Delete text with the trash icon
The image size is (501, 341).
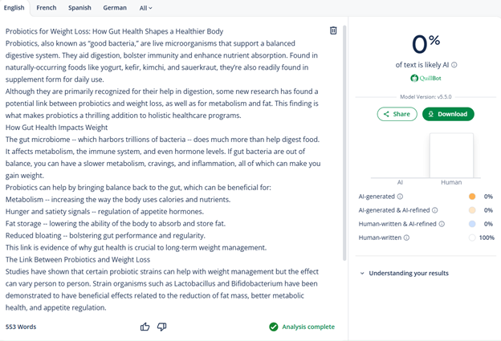pyautogui.click(x=333, y=30)
